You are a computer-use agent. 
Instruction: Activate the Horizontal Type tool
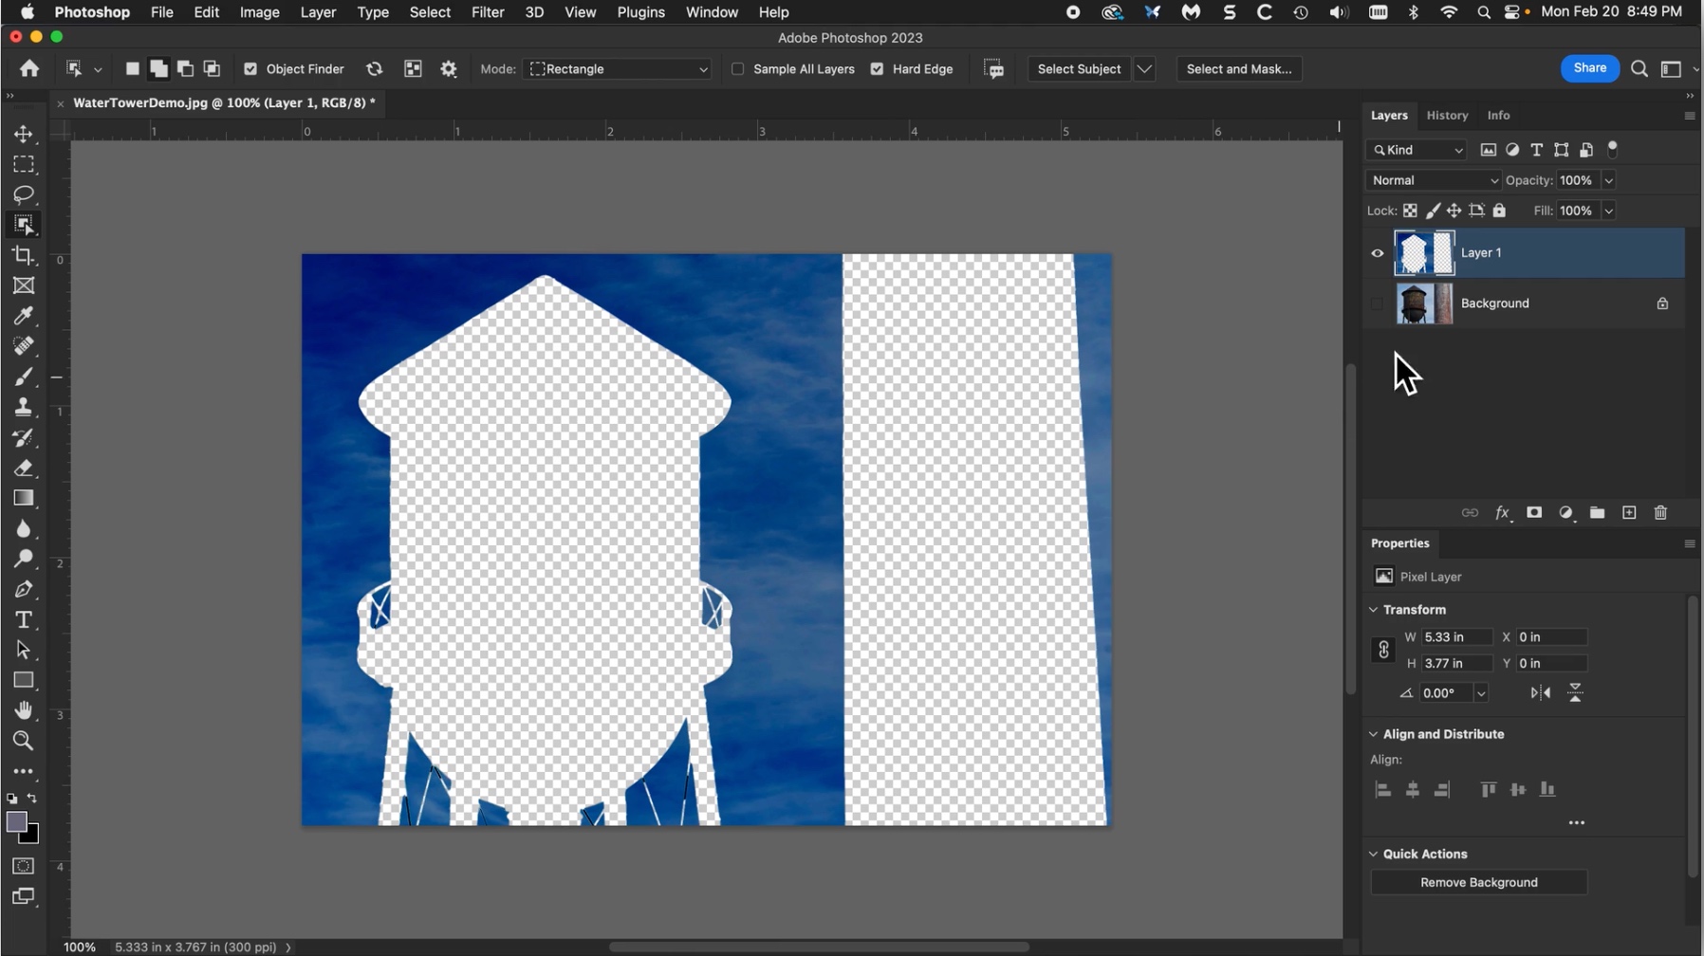[24, 619]
